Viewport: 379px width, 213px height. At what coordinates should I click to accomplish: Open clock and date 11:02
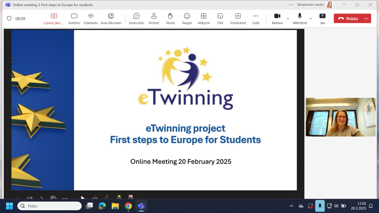(x=358, y=206)
